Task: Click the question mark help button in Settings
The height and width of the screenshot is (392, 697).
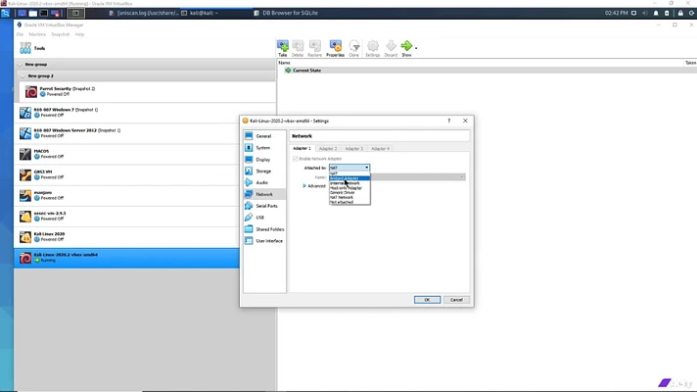Action: tap(449, 121)
